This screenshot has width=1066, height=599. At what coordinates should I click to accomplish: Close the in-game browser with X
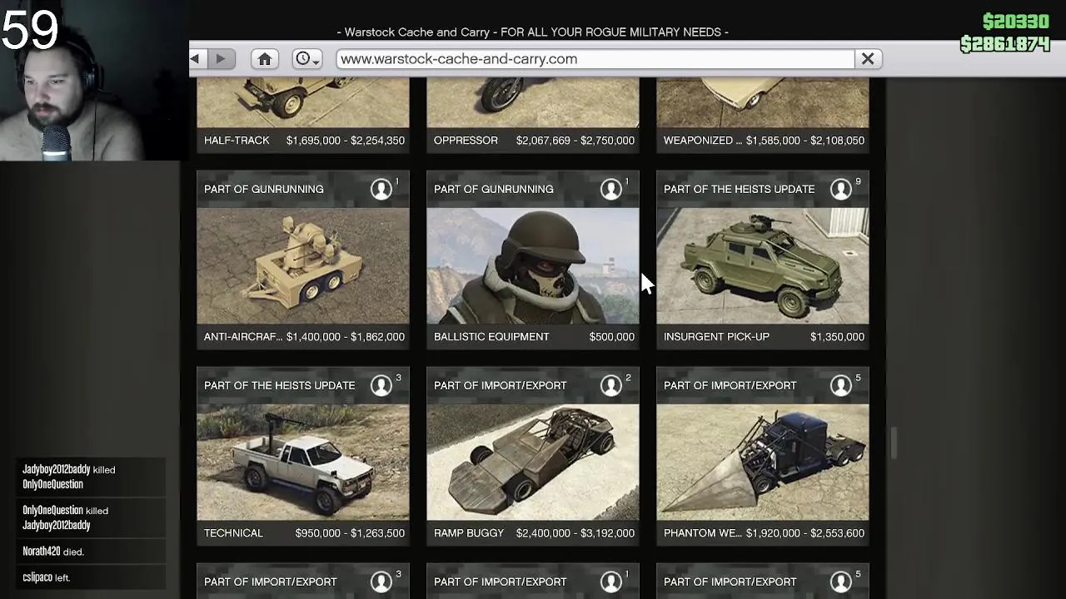(x=868, y=59)
